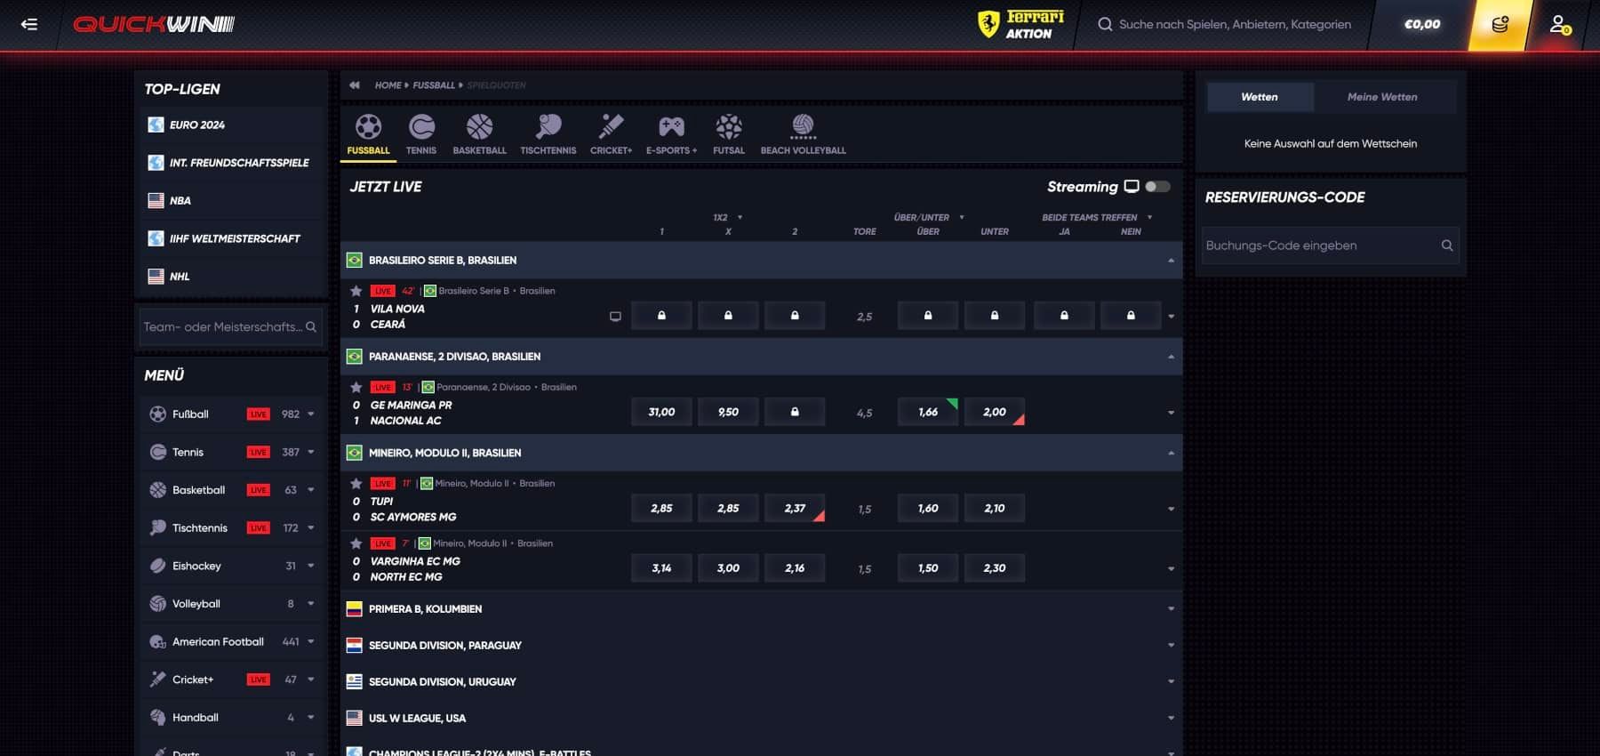Select the Über 1,50 odds for Varginha
The width and height of the screenshot is (1600, 756).
pyautogui.click(x=927, y=568)
